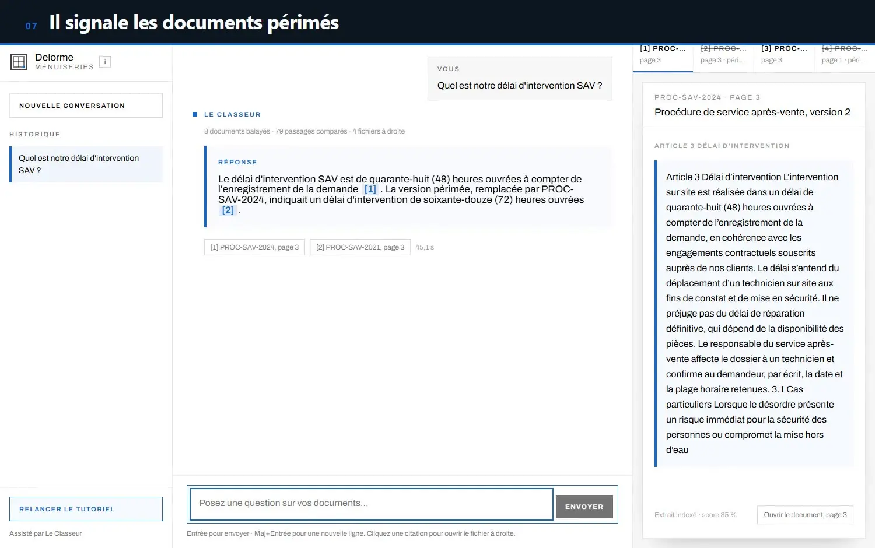Viewport: 875px width, 548px height.
Task: Click Relancer le tutoriel
Action: 86,509
